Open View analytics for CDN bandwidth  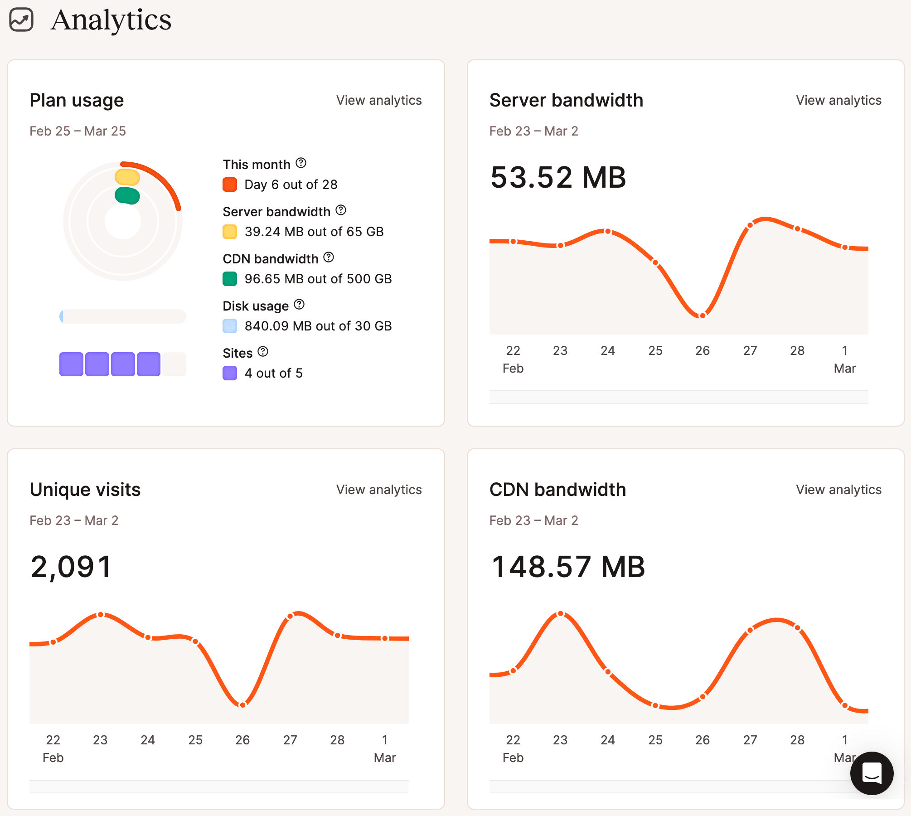(x=838, y=490)
